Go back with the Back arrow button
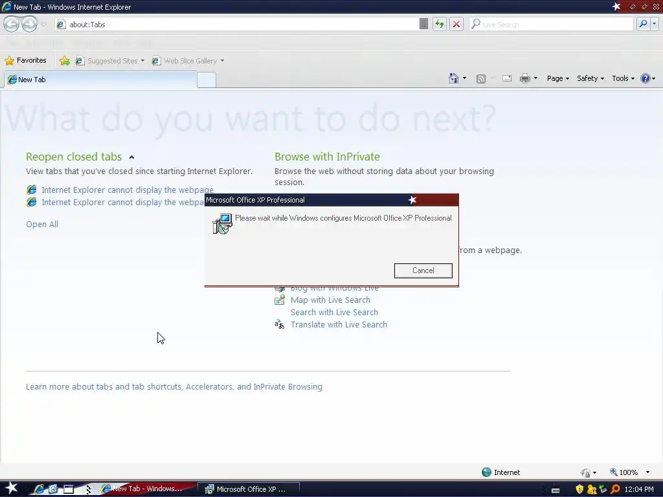663x497 pixels. coord(12,24)
